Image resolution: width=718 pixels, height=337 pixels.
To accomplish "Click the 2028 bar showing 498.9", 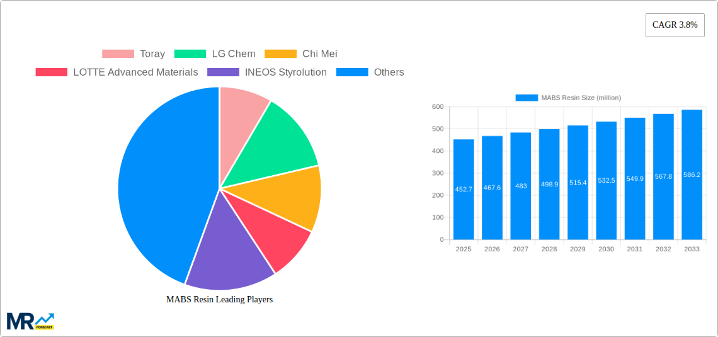I will (x=549, y=184).
